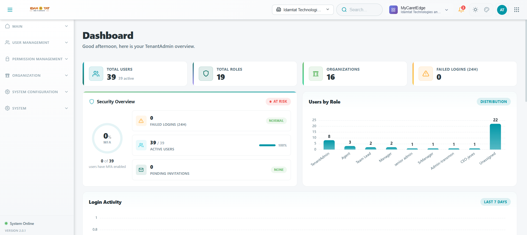The width and height of the screenshot is (527, 235).
Task: Click the Main home icon in sidebar
Action: (x=7, y=26)
